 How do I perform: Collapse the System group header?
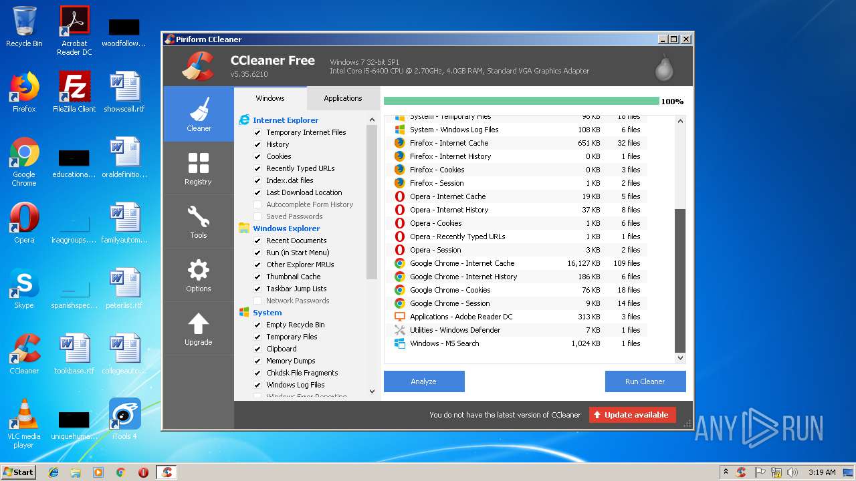point(267,313)
